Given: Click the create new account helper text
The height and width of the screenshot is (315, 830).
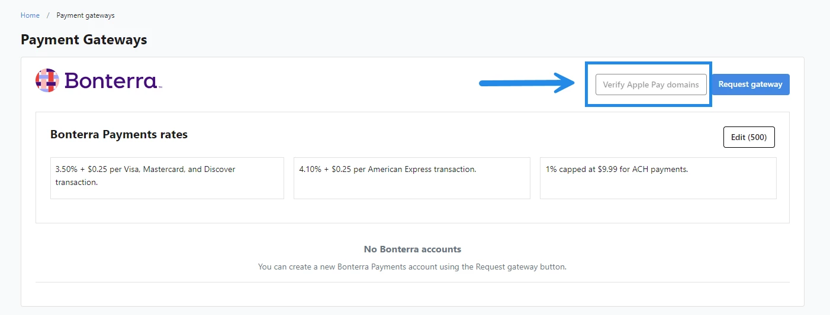Looking at the screenshot, I should 413,267.
